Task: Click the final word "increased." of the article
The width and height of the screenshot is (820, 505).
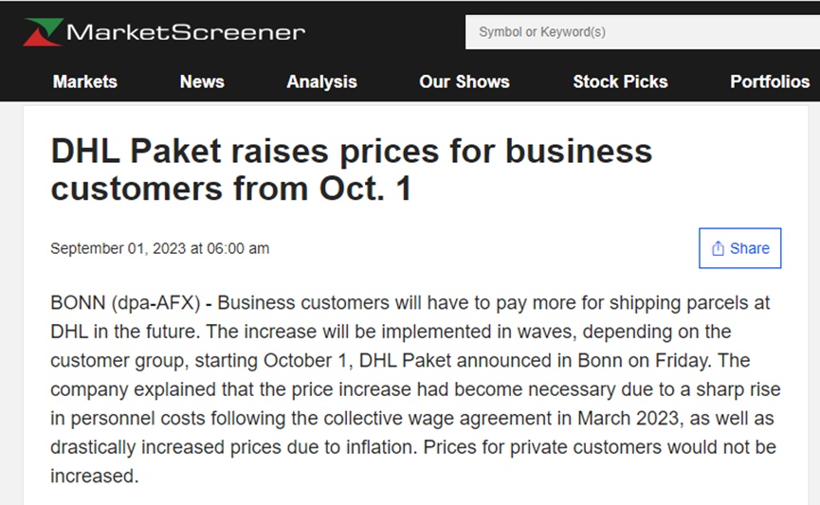Action: coord(95,477)
